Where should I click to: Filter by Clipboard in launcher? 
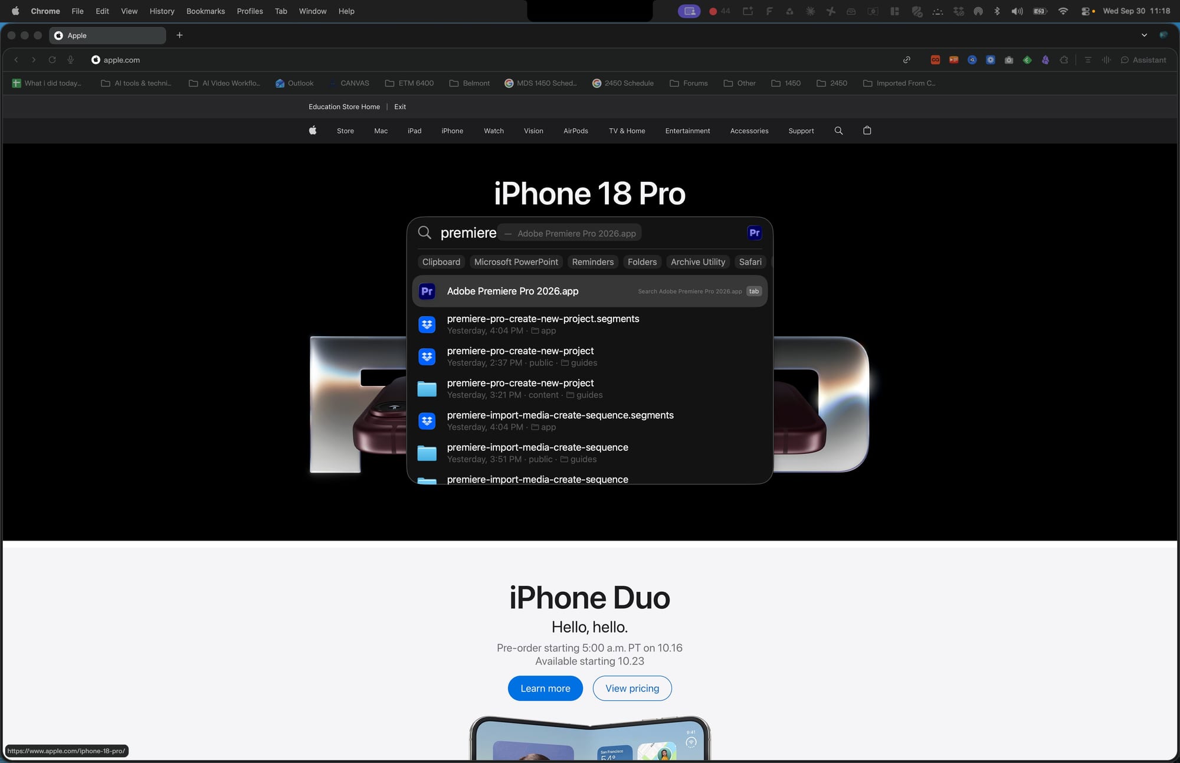point(441,262)
